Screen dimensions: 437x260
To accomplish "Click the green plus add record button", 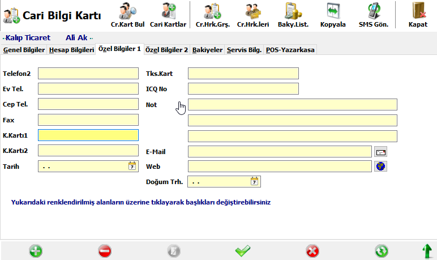I will pos(36,251).
